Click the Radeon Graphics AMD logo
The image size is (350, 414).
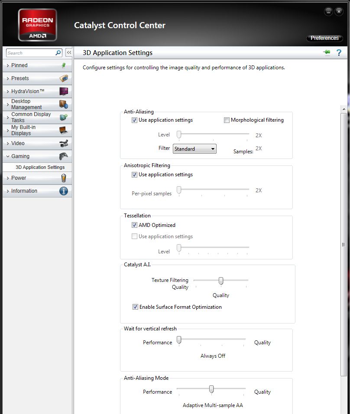(38, 25)
